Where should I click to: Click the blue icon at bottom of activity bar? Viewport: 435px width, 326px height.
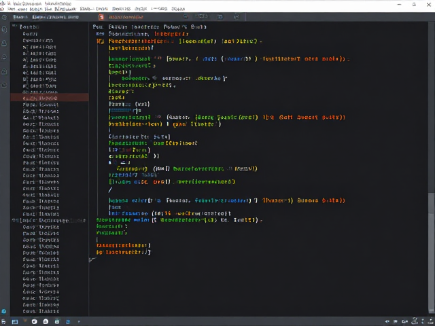[4, 311]
